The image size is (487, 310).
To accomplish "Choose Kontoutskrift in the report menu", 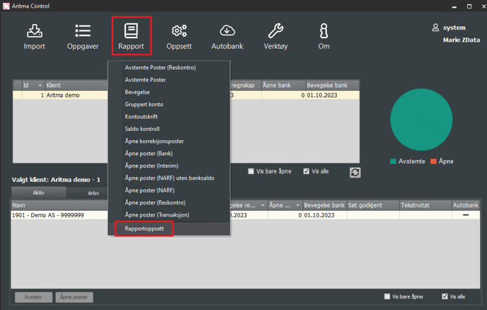I will [x=142, y=116].
